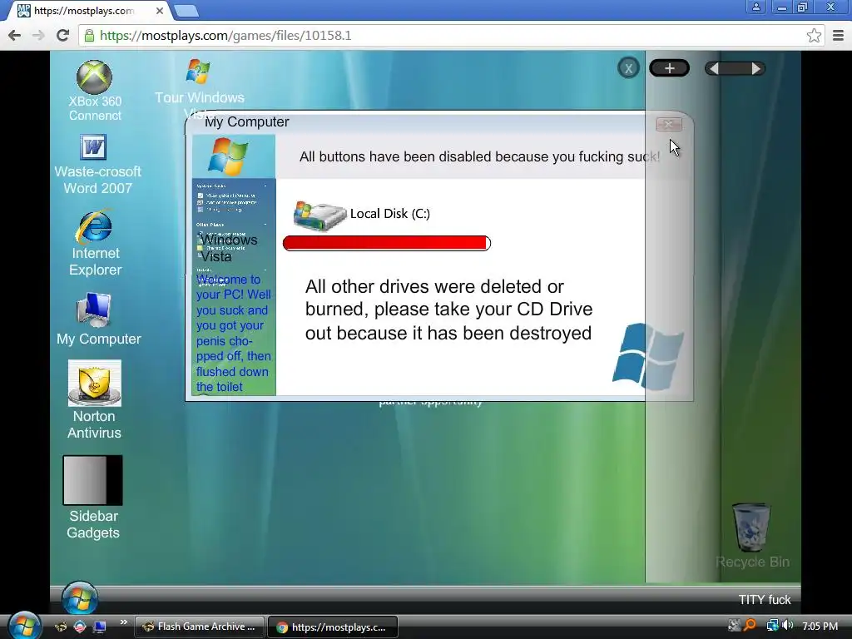Close the mostplays.com tab
The width and height of the screenshot is (852, 639).
[159, 10]
